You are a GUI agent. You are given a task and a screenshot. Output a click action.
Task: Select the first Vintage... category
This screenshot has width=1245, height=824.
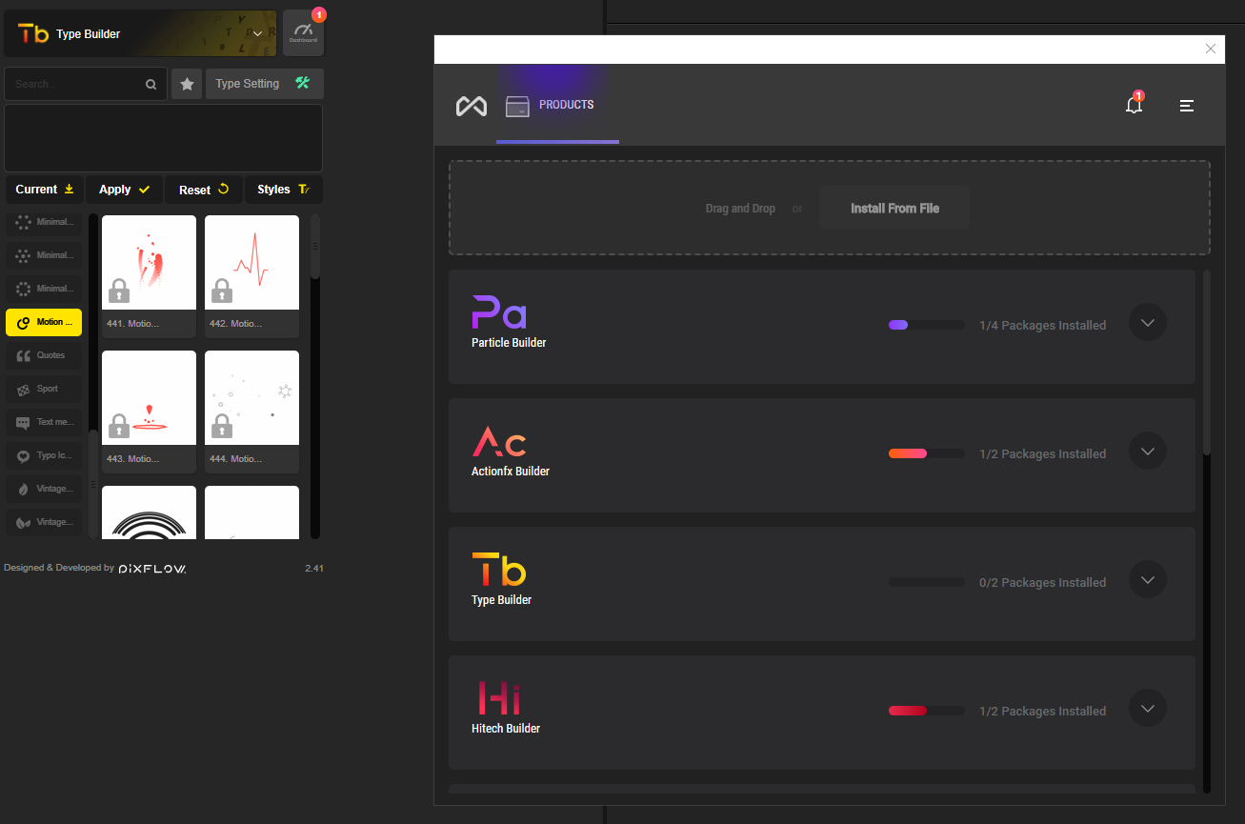[x=44, y=489]
